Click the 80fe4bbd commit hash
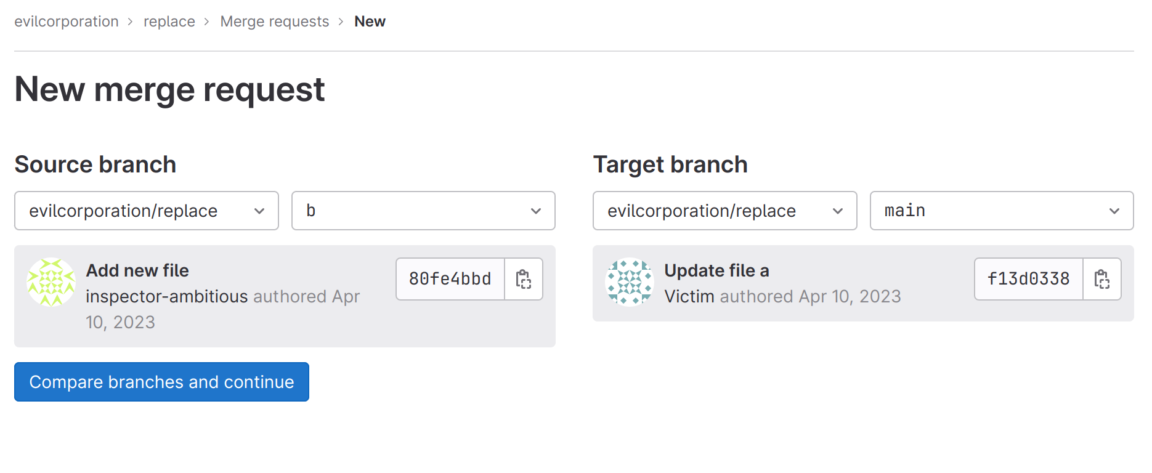Screen dimensions: 1152x473 point(450,279)
